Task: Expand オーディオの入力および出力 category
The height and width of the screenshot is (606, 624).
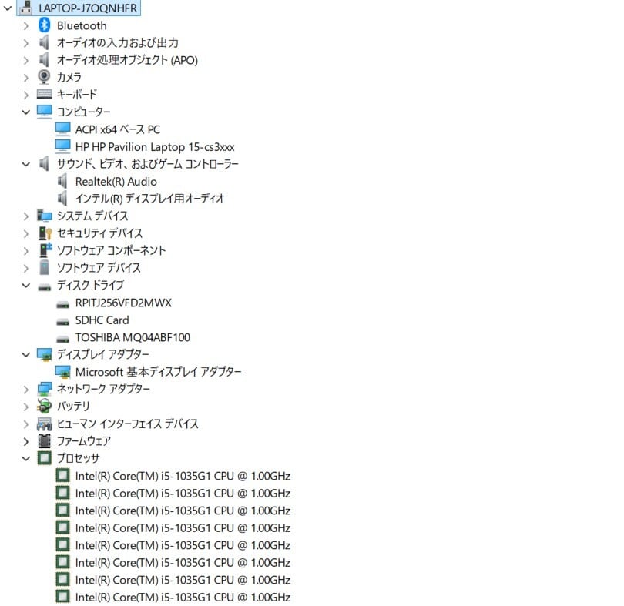Action: coord(26,43)
